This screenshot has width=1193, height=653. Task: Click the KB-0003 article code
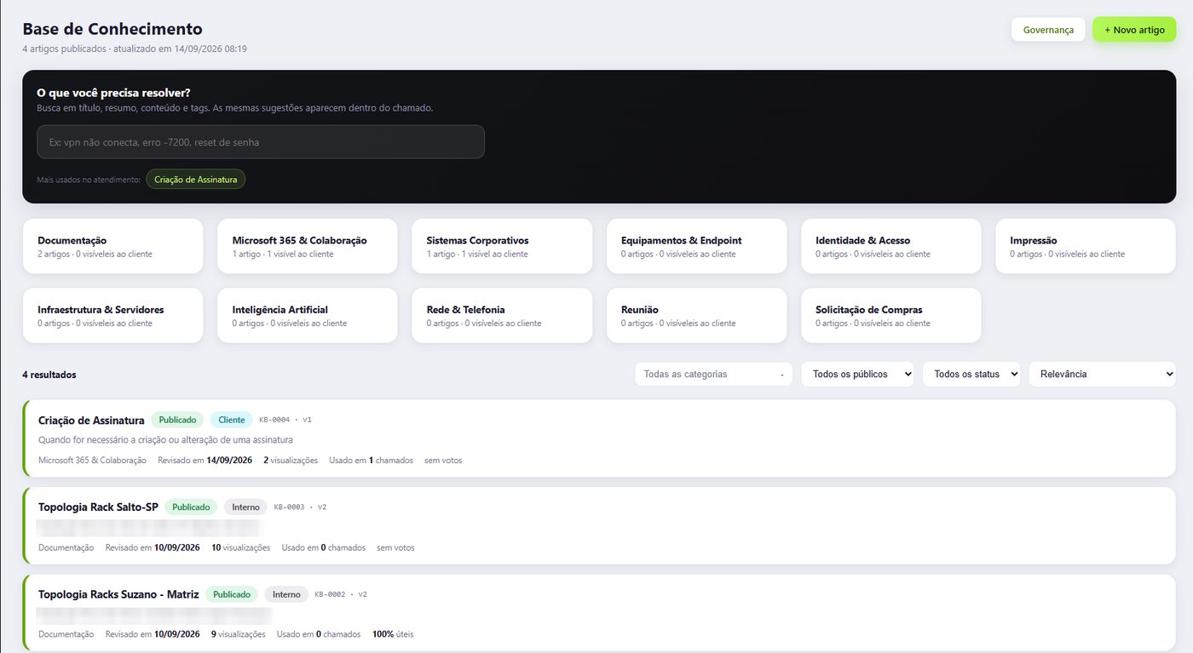pyautogui.click(x=289, y=507)
